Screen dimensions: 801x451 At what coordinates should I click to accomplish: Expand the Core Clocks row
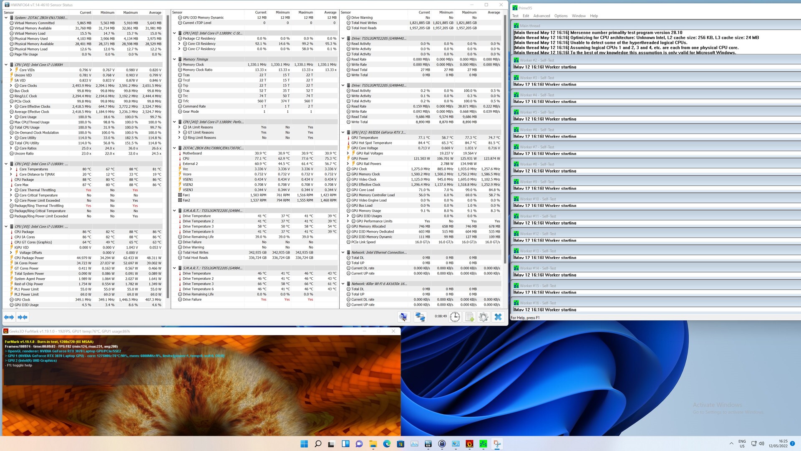(x=11, y=86)
